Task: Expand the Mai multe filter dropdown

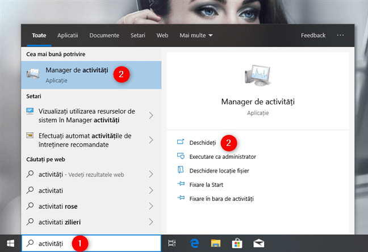Action: tap(196, 35)
